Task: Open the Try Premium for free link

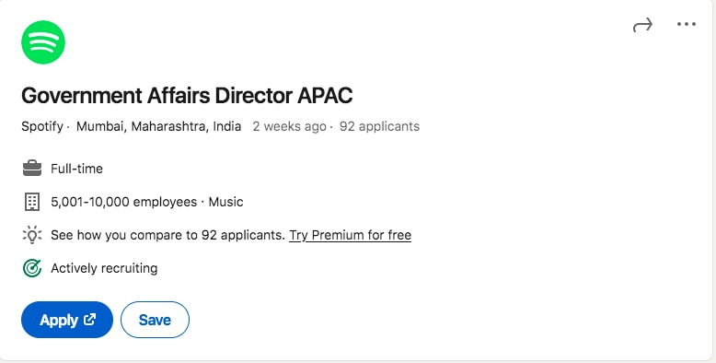Action: [351, 235]
